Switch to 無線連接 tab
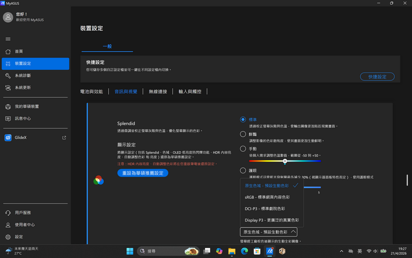This screenshot has height=258, width=412. tap(158, 92)
